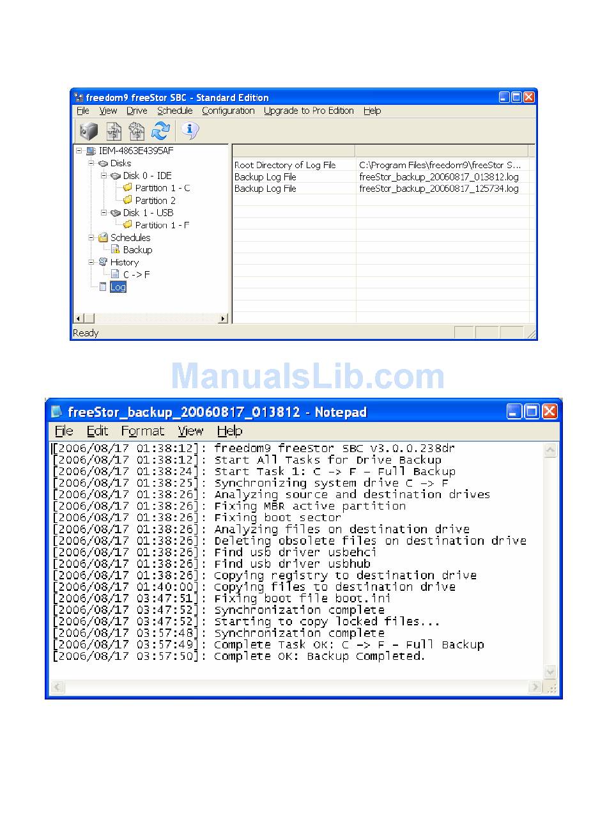This screenshot has width=607, height=821.
Task: Click the blue refresh arrows toolbar icon
Action: point(160,131)
